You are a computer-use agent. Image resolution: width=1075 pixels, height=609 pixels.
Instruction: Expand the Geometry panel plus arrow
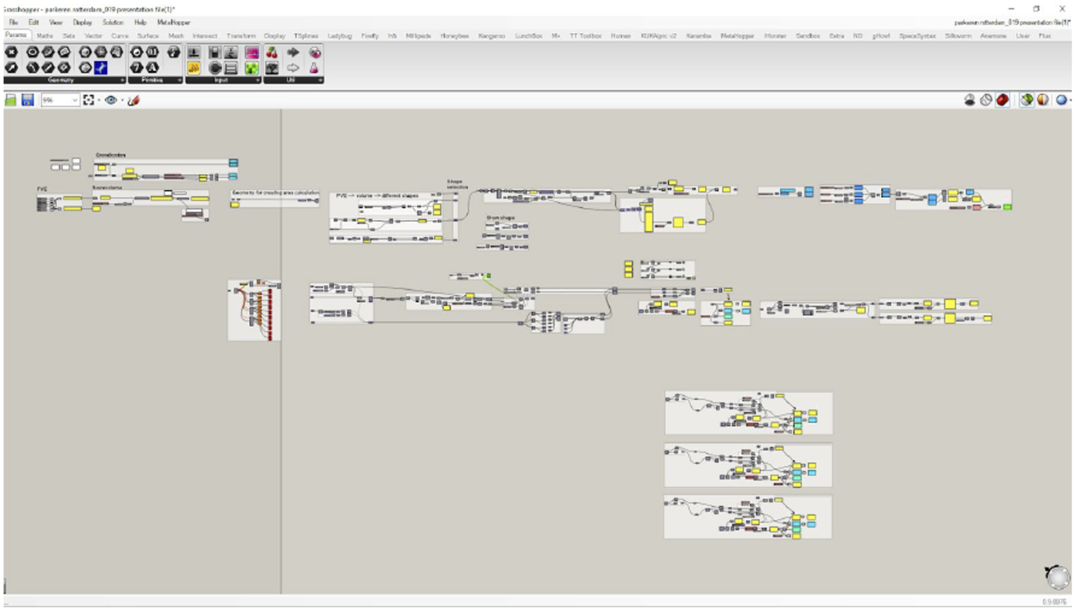coord(122,80)
